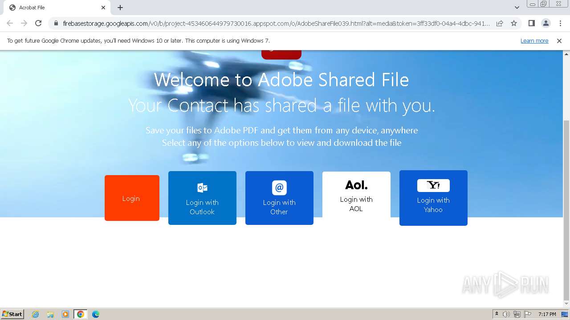Viewport: 570px width, 320px height.
Task: Open File Explorer from taskbar
Action: coord(50,314)
